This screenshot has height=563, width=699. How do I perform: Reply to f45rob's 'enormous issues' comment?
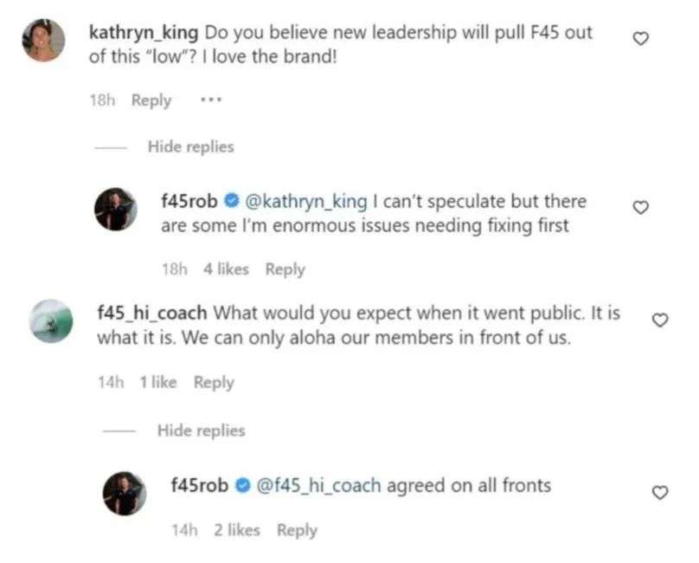(285, 269)
